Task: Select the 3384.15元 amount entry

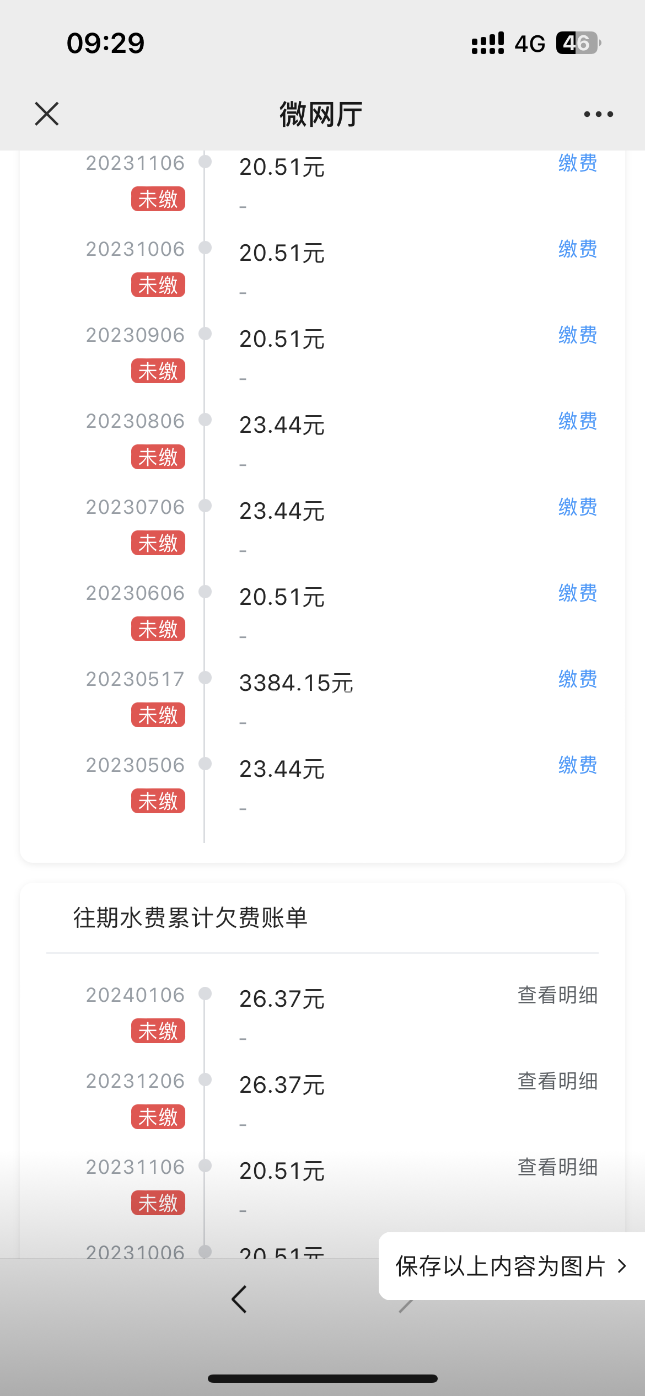Action: click(x=296, y=683)
